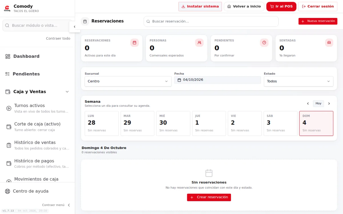Open the Estado dropdown showing Todos
Screen dimensions: 343x214
pyautogui.click(x=298, y=81)
